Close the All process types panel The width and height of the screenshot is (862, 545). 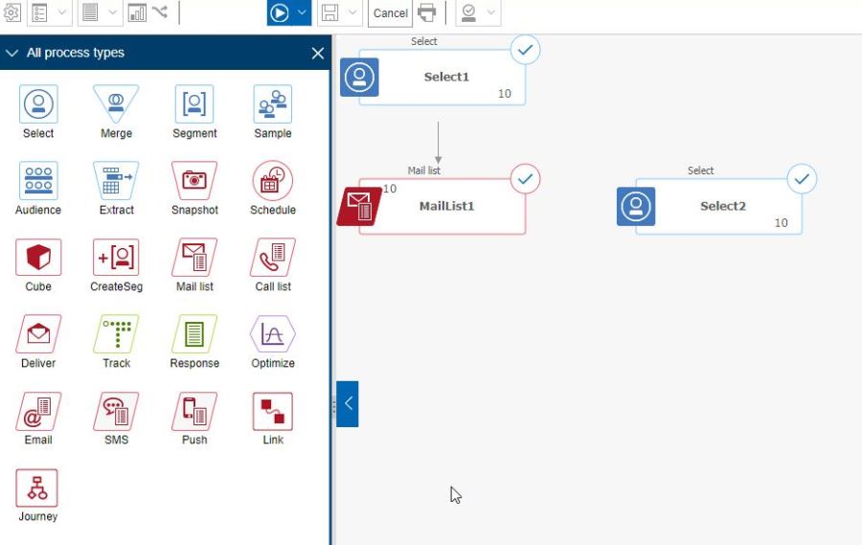[x=318, y=54]
